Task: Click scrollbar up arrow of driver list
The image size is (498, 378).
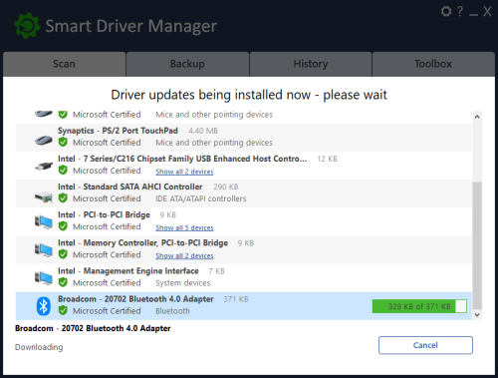Action: [x=477, y=117]
